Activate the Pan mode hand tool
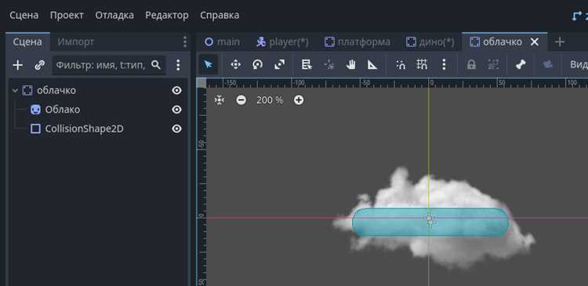The height and width of the screenshot is (286, 588). point(350,65)
